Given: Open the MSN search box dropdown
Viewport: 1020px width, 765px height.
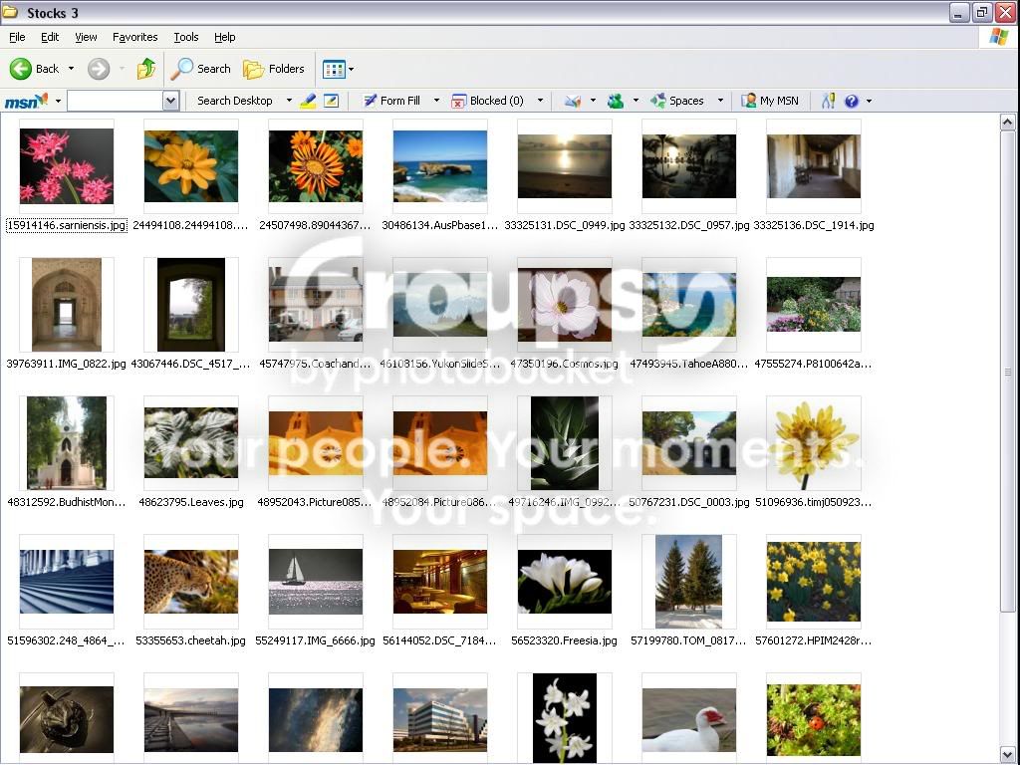Looking at the screenshot, I should click(171, 101).
